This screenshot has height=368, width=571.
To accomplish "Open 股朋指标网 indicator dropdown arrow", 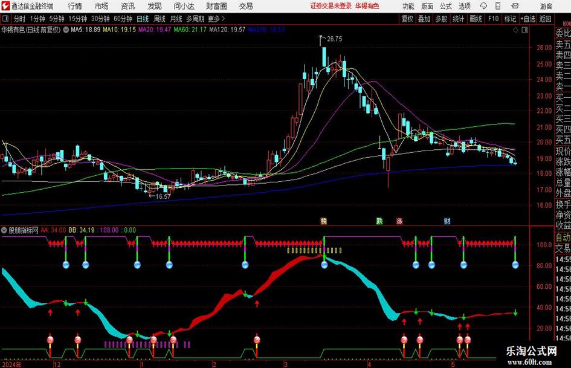I will [4, 230].
